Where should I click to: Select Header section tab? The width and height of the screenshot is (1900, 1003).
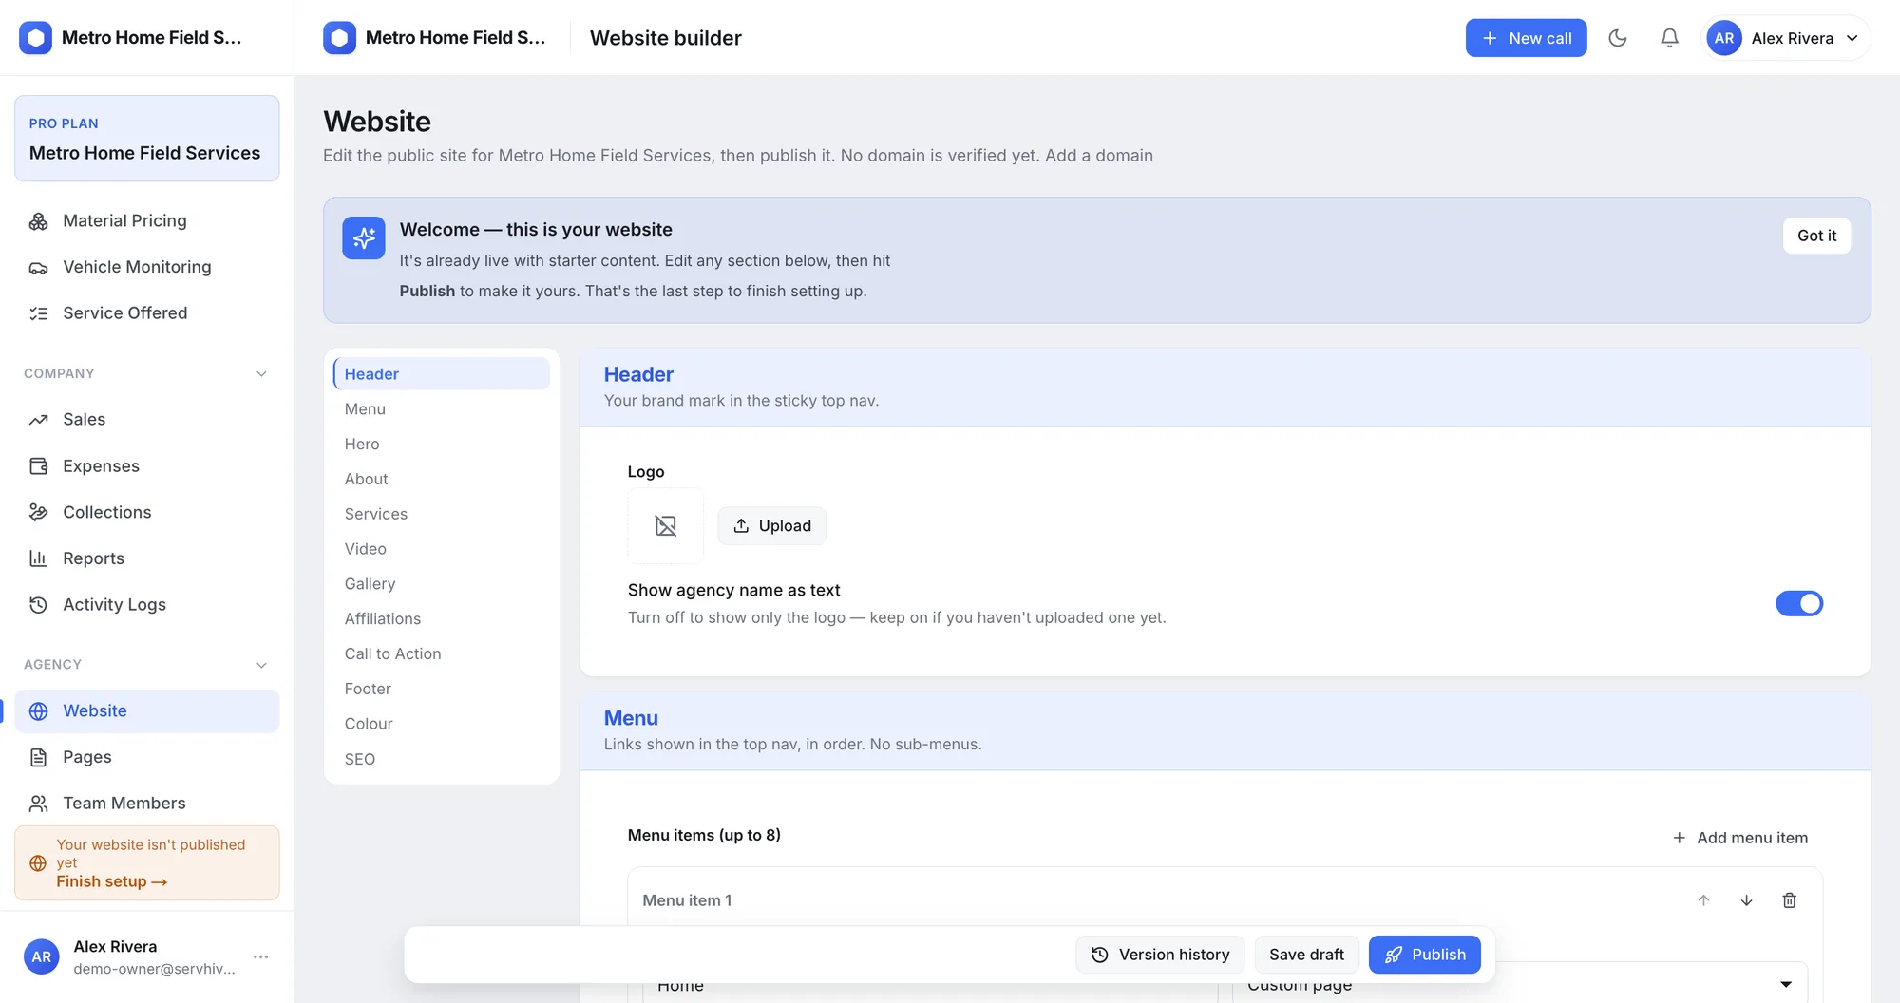(x=442, y=374)
